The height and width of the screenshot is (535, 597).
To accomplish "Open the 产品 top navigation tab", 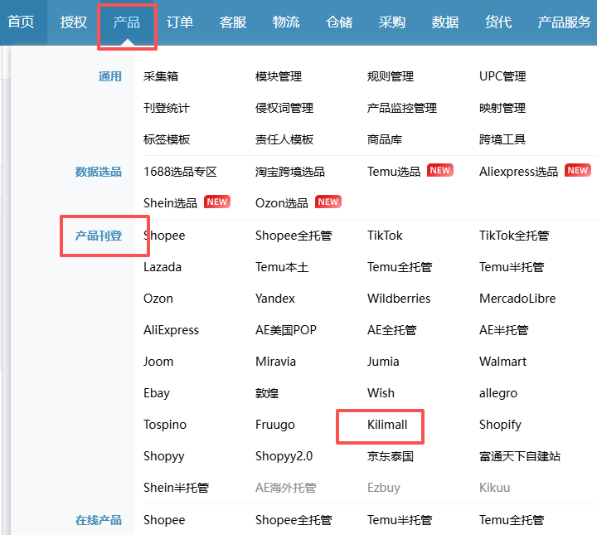I will [127, 22].
